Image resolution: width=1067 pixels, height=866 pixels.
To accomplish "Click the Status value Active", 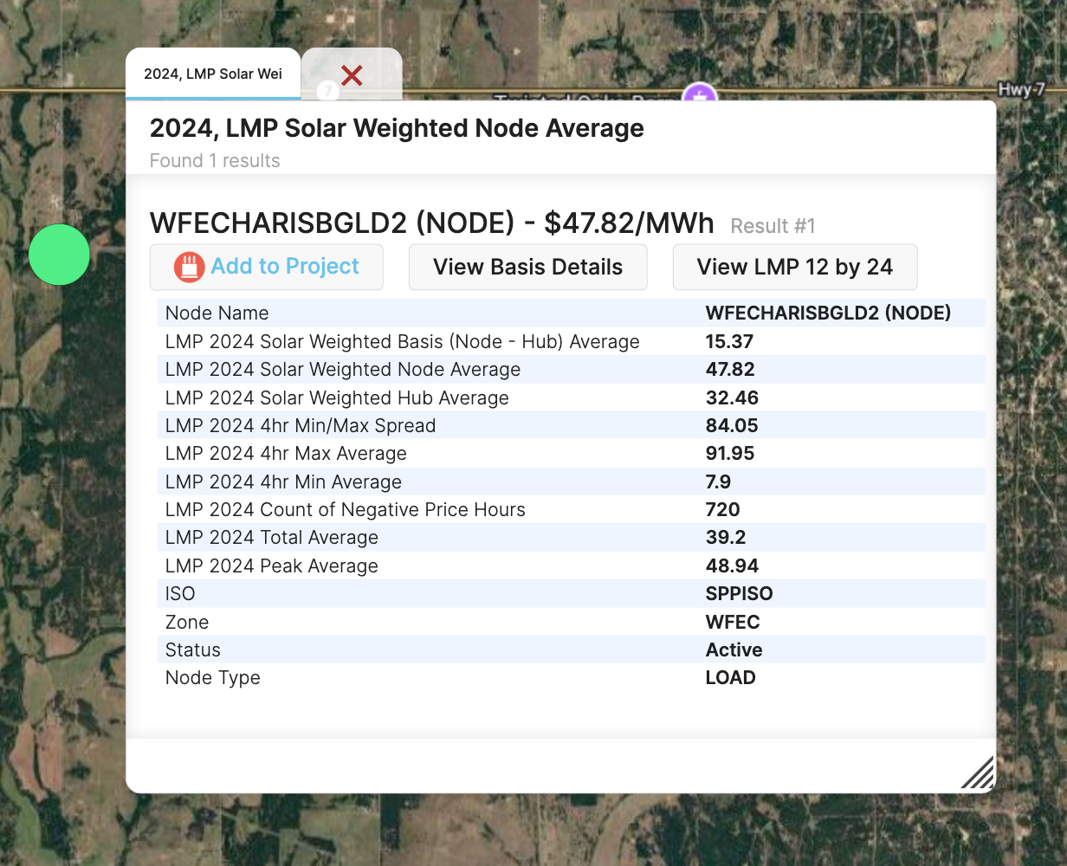I will coord(734,650).
